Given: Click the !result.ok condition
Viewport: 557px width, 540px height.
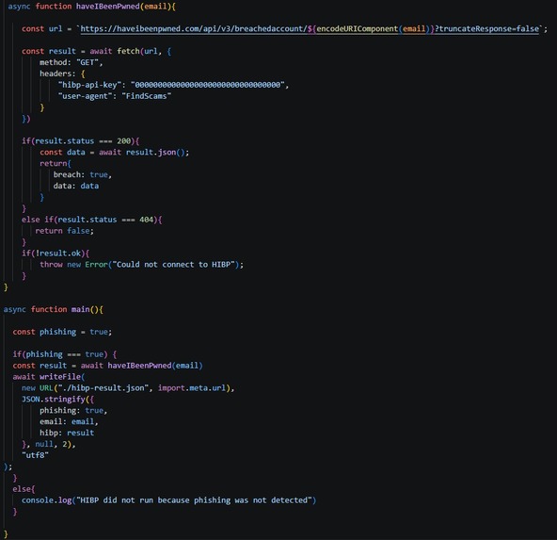Looking at the screenshot, I should pos(58,254).
